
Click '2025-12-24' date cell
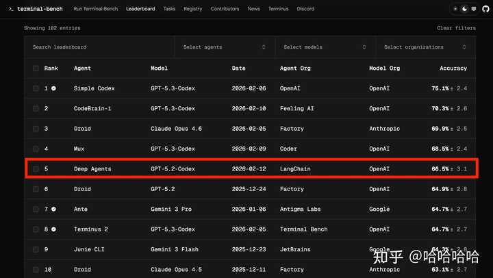(x=249, y=189)
